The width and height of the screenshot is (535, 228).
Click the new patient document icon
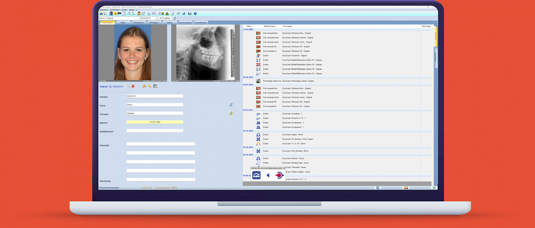[128, 86]
